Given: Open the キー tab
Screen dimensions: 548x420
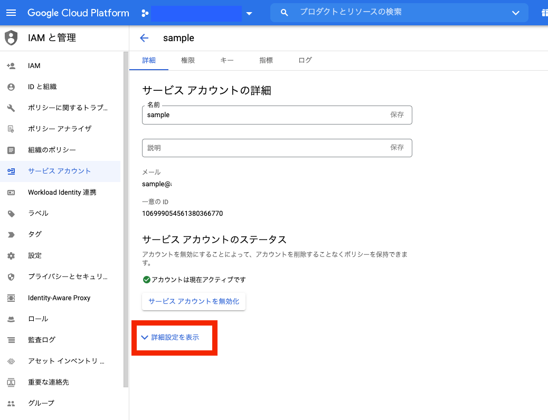Looking at the screenshot, I should (227, 60).
